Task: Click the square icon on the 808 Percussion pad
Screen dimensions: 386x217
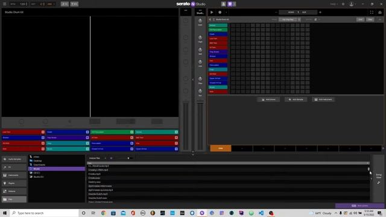Action: tap(131, 132)
